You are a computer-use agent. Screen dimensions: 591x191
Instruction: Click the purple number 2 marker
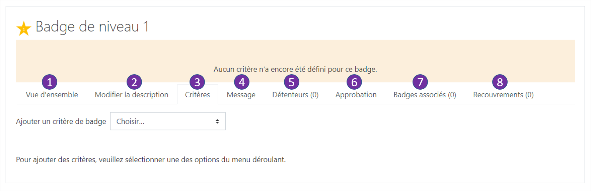coord(134,82)
